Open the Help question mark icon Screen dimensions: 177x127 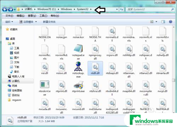[x=171, y=22]
